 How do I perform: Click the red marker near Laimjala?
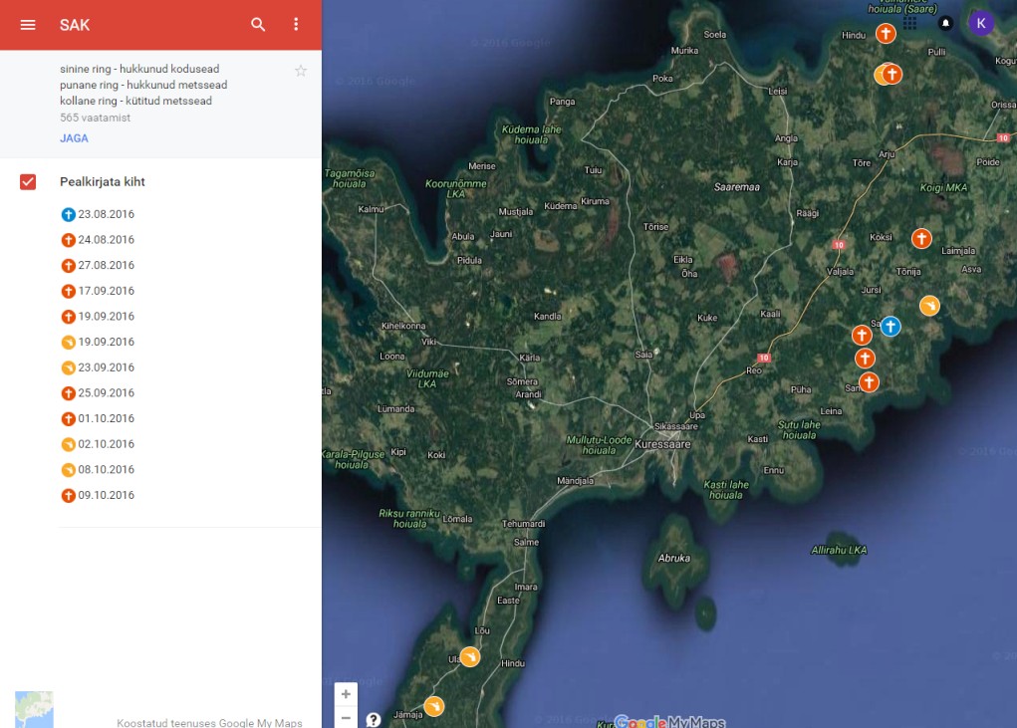tap(922, 238)
